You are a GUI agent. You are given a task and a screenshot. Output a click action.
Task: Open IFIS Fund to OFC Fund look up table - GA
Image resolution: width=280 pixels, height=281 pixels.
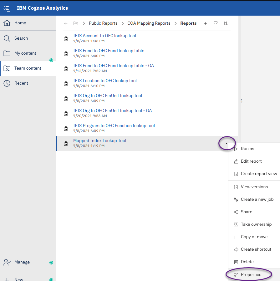click(114, 66)
